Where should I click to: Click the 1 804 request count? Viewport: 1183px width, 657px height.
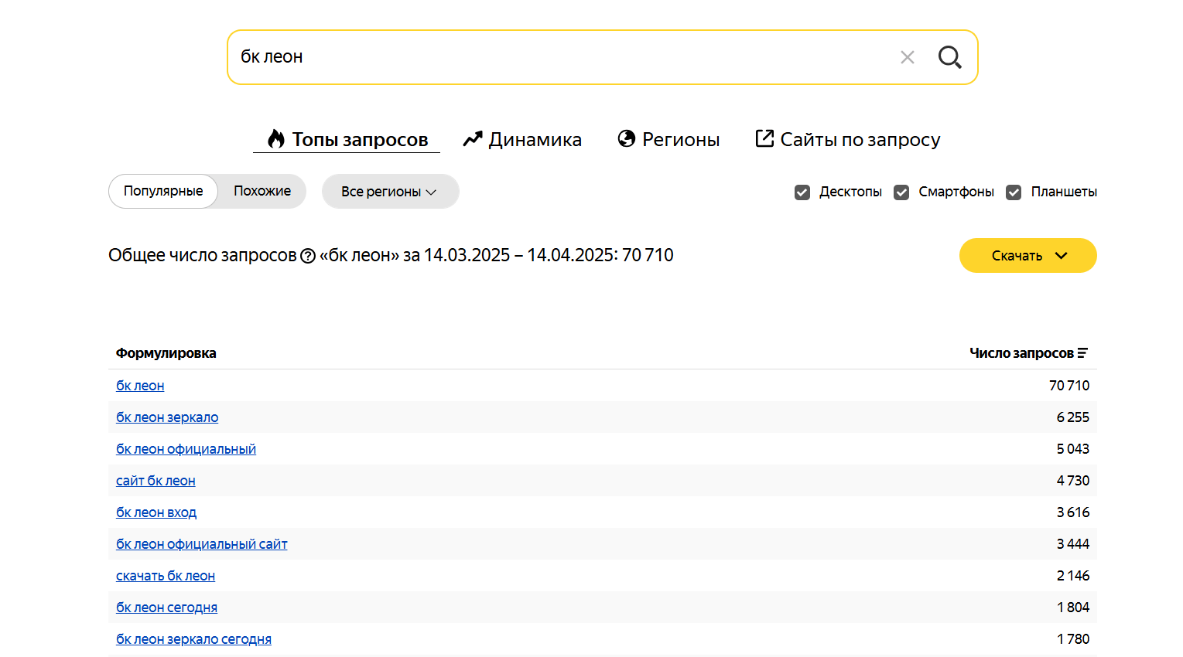tap(1073, 608)
